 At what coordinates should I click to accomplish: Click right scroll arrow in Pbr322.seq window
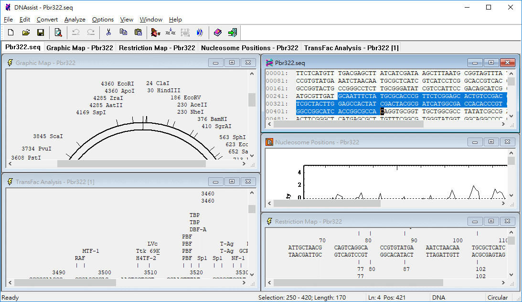point(503,124)
